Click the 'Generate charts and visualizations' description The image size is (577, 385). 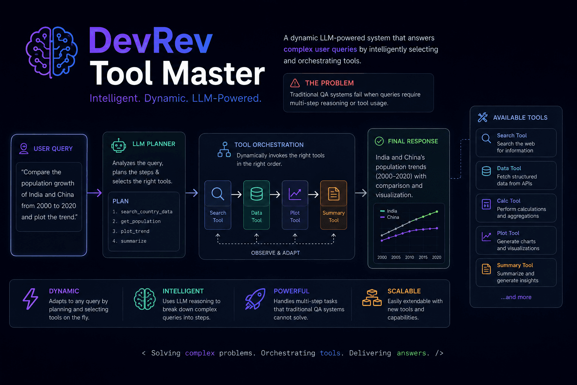[518, 245]
